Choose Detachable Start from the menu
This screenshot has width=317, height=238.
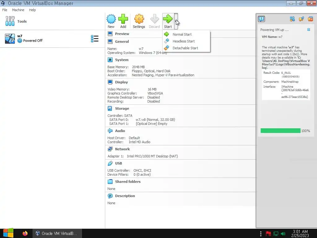click(x=185, y=48)
